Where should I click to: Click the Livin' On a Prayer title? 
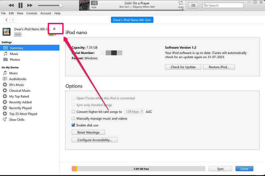[x=137, y=3]
